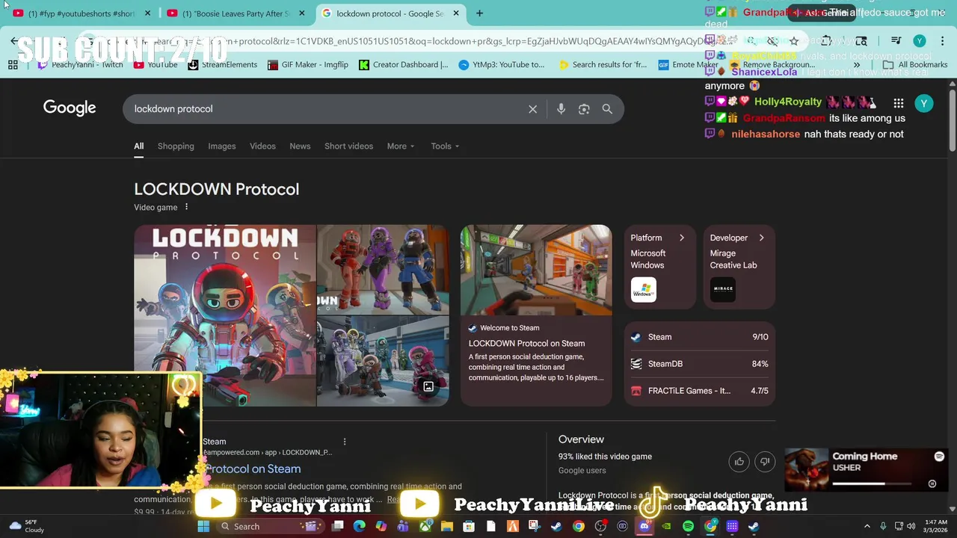Open the Google account avatar menu
This screenshot has height=538, width=957.
924,103
